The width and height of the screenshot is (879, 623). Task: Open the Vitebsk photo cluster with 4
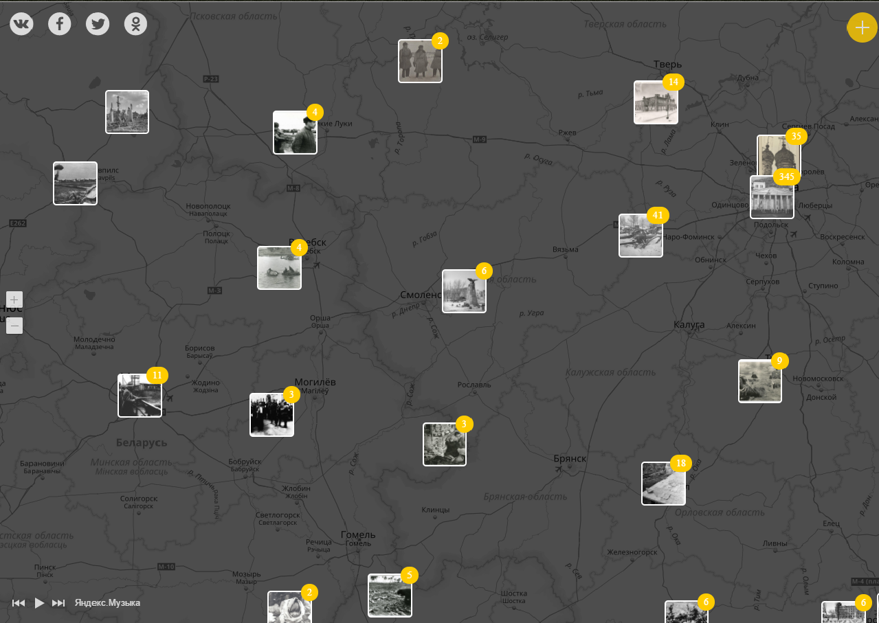[x=279, y=268]
